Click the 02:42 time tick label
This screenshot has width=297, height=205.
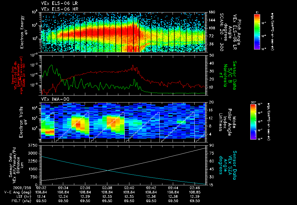point(151,188)
